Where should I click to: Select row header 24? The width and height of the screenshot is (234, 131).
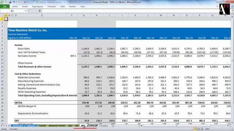tap(2, 103)
